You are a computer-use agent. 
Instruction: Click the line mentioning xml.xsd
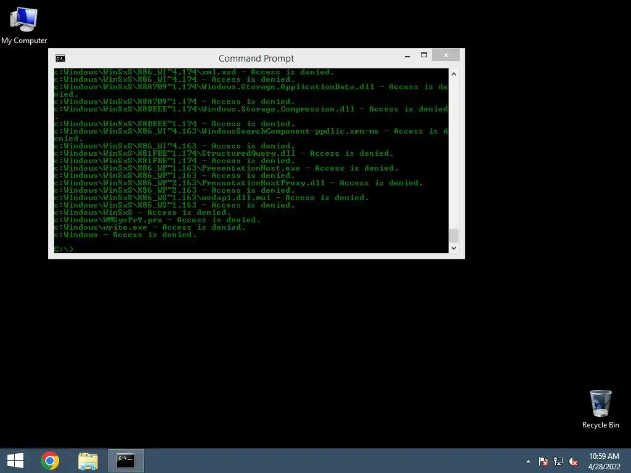194,72
